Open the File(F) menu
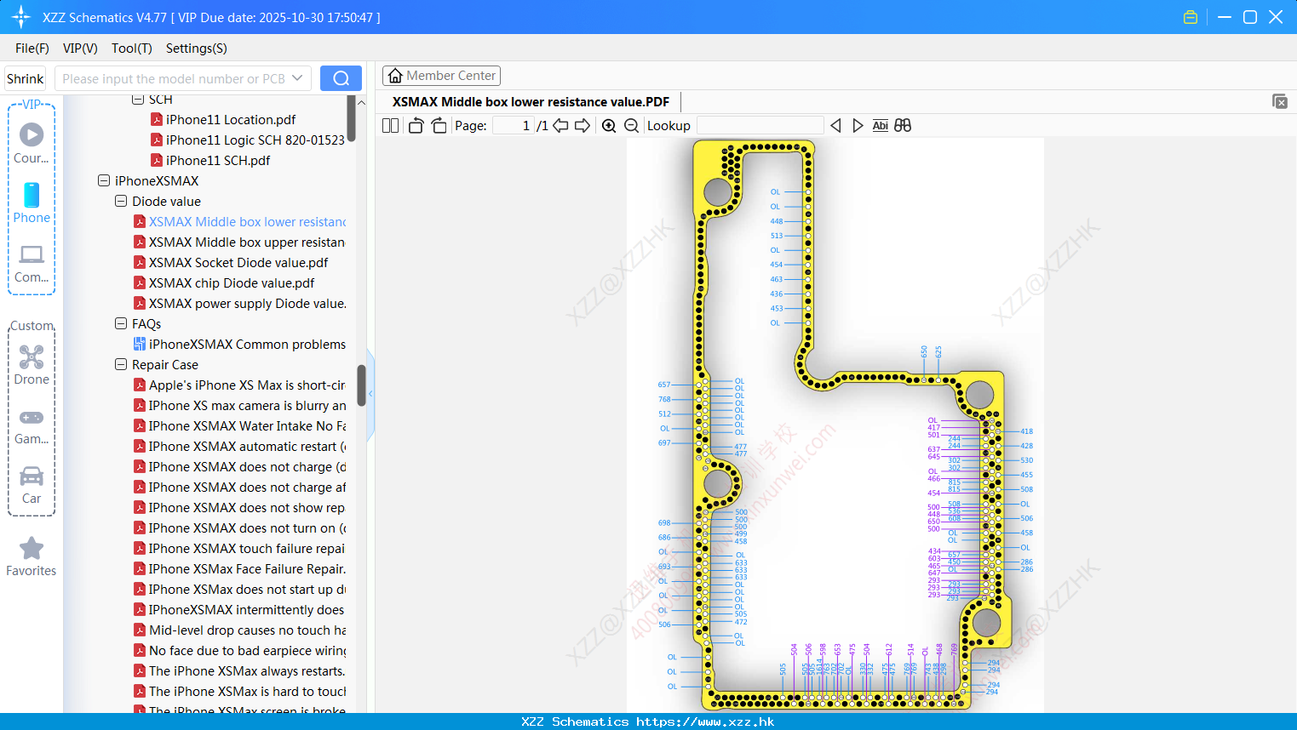Viewport: 1297px width, 730px height. click(x=32, y=48)
